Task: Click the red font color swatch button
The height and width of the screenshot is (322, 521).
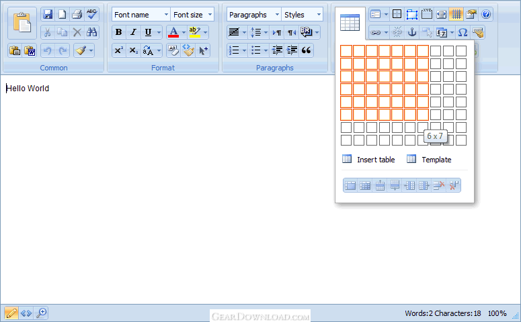Action: tap(173, 32)
